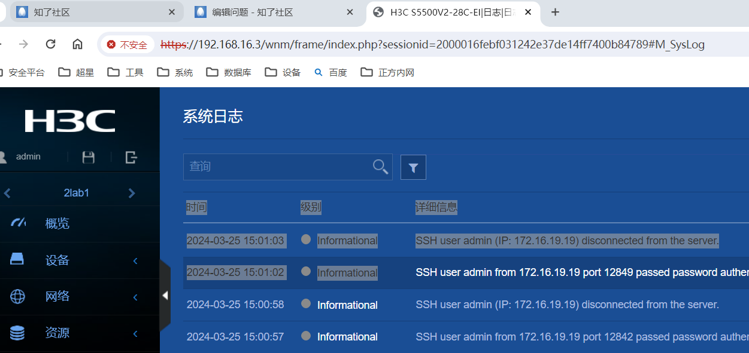
Task: Click browser forward arrow
Action: point(23,44)
